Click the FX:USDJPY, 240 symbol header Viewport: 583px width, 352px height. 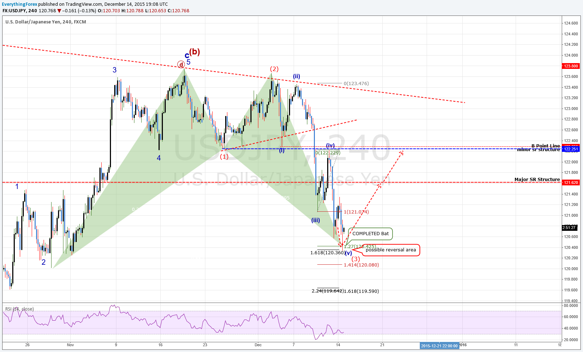19,11
